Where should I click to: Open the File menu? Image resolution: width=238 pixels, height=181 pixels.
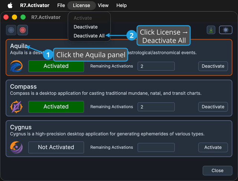pyautogui.click(x=61, y=6)
